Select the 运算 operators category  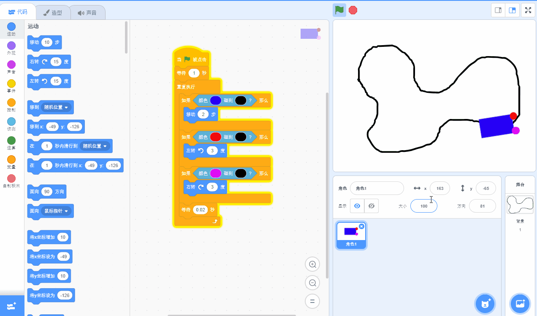[x=11, y=143]
